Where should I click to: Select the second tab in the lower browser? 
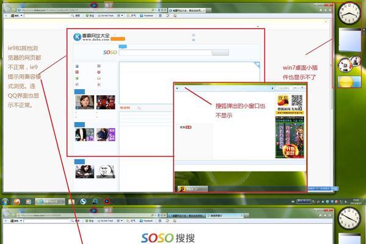pyautogui.click(x=225, y=215)
